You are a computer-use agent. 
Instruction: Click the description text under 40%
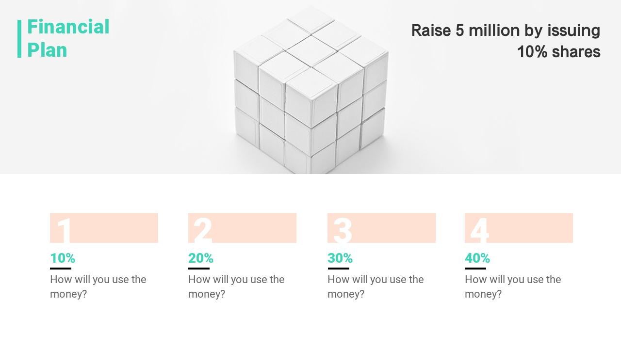coord(513,286)
